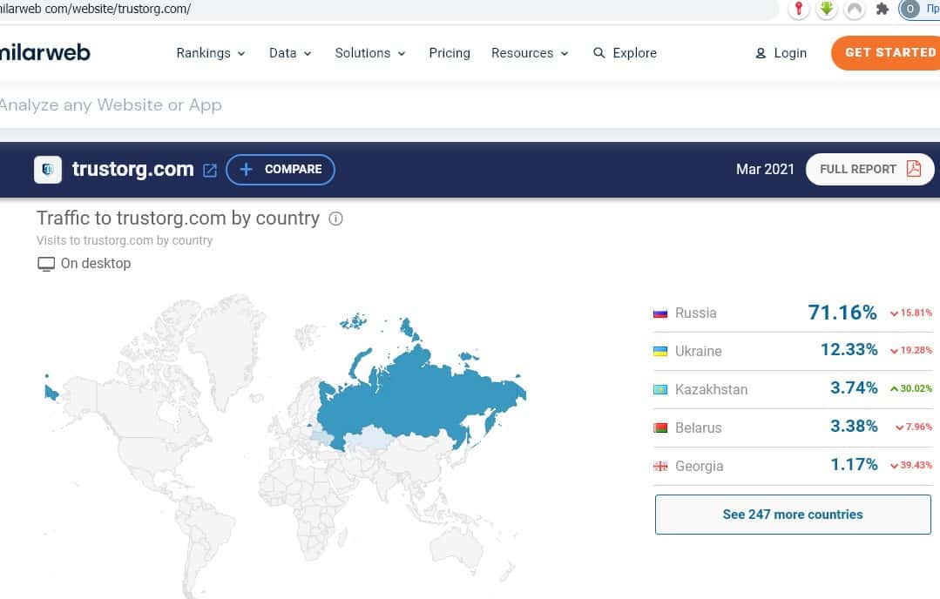Download the FULL REPORT PDF
The width and height of the screenshot is (940, 599).
click(869, 170)
